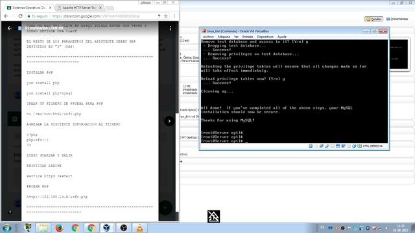Click the USB pen icon in VM status bar

[x=327, y=146]
